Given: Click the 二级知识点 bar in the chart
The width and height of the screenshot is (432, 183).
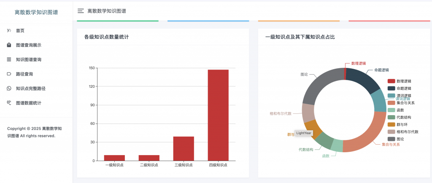Looking at the screenshot, I should click(x=149, y=158).
